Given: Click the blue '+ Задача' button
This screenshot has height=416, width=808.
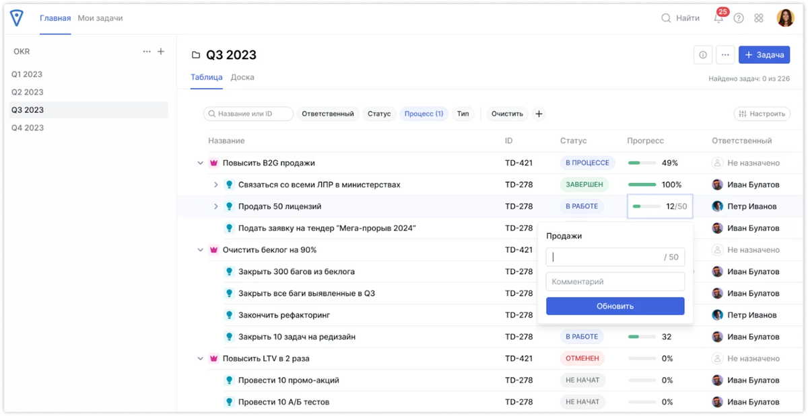Looking at the screenshot, I should [x=764, y=54].
